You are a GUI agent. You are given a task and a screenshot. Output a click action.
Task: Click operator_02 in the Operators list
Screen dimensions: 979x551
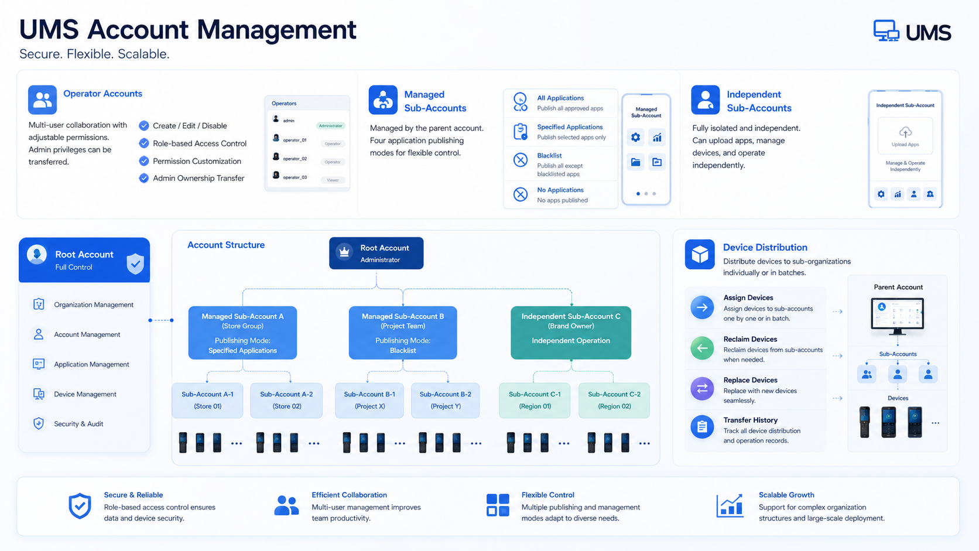(307, 158)
